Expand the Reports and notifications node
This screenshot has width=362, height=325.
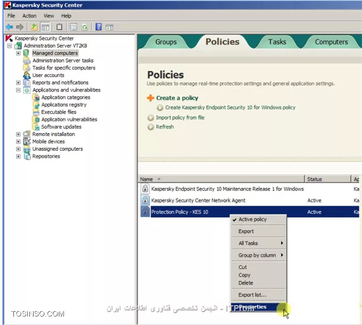pos(18,83)
